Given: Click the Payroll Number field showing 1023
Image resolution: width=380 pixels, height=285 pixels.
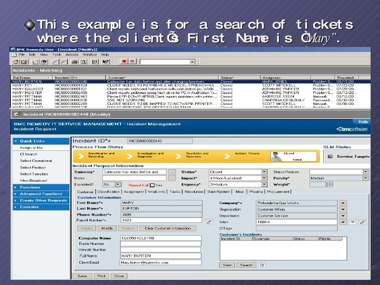Looking at the screenshot, I should coord(161,220).
